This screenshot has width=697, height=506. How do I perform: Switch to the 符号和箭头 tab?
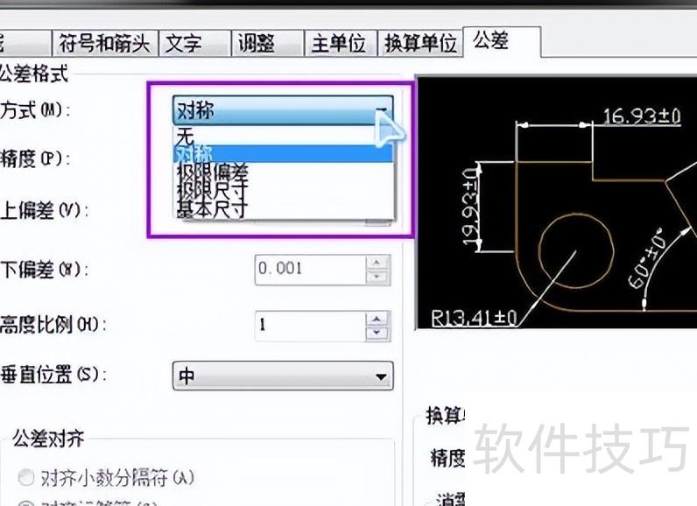point(105,43)
